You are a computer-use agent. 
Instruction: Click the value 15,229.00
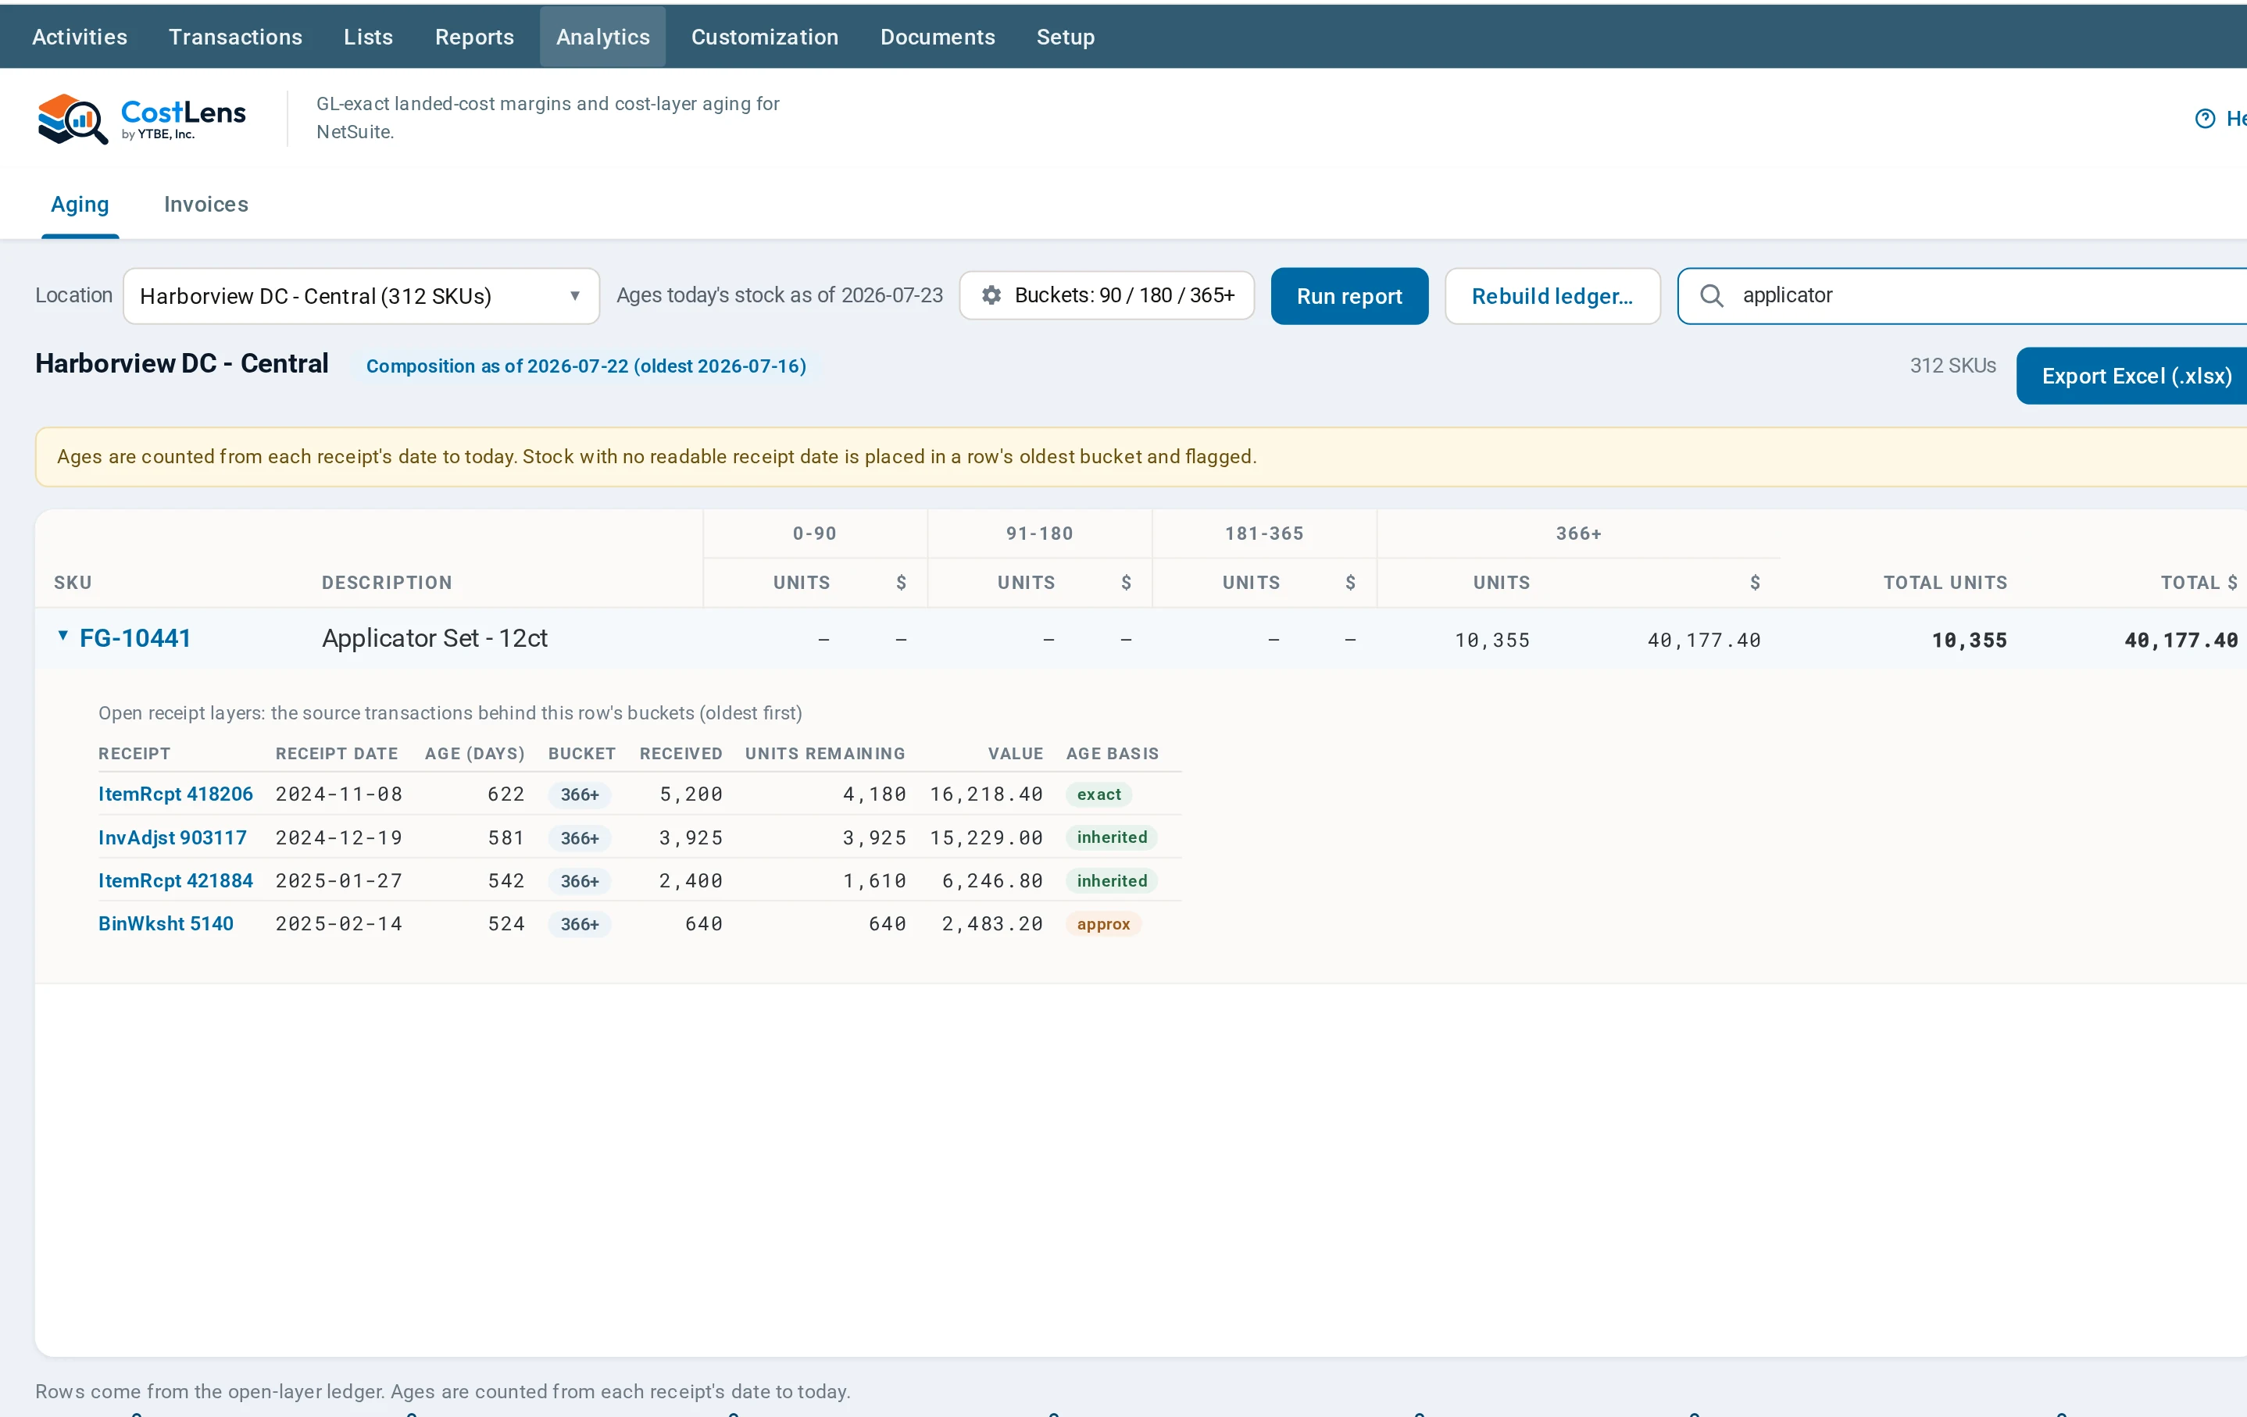click(x=985, y=837)
